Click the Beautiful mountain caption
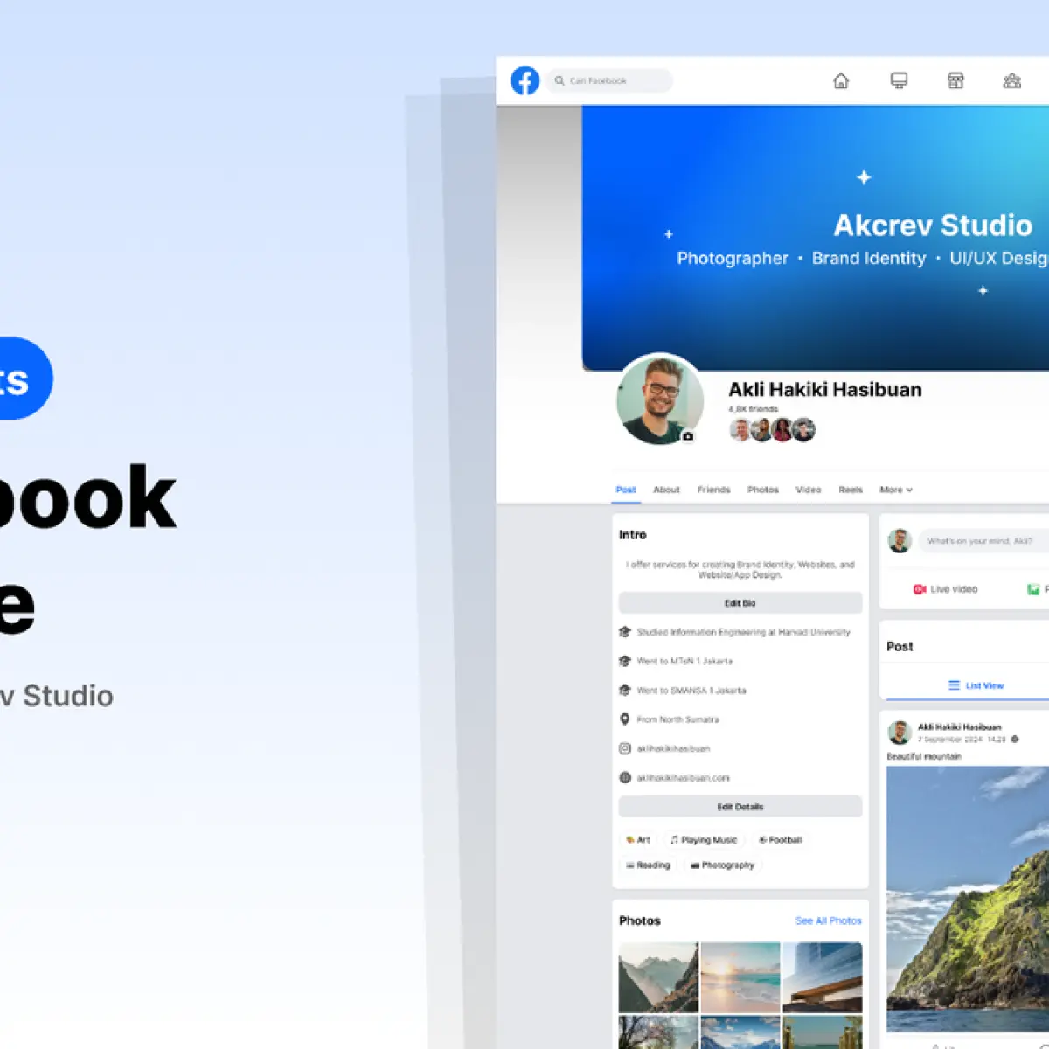Screen dimensions: 1049x1049 tap(924, 756)
